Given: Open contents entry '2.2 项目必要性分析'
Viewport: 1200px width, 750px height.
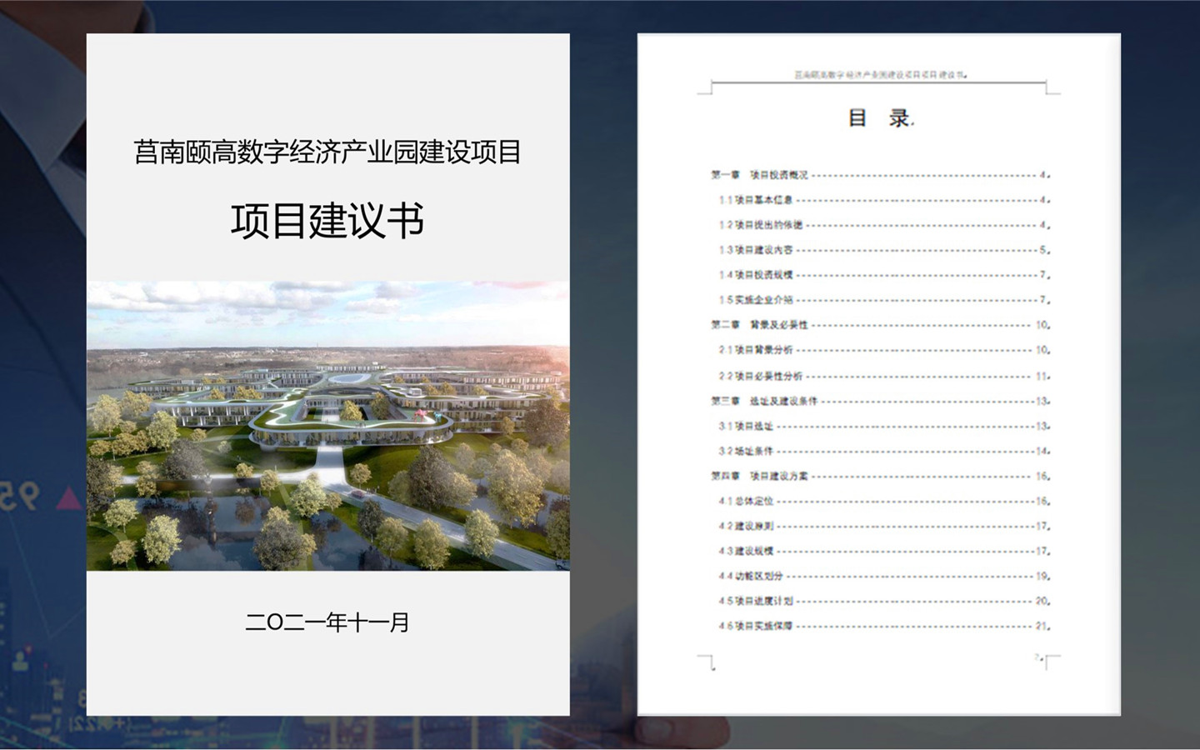Looking at the screenshot, I should point(884,377).
